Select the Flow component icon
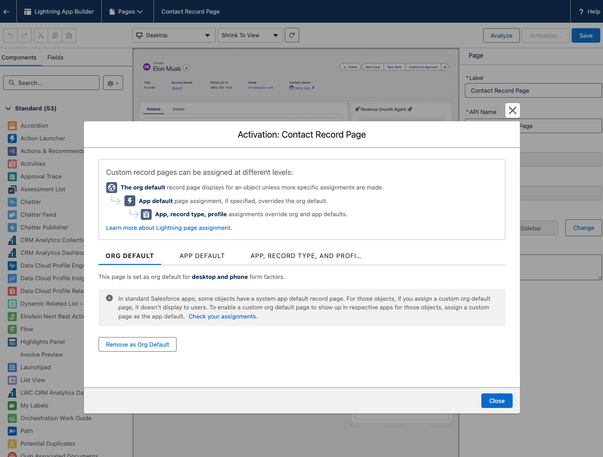 12,329
